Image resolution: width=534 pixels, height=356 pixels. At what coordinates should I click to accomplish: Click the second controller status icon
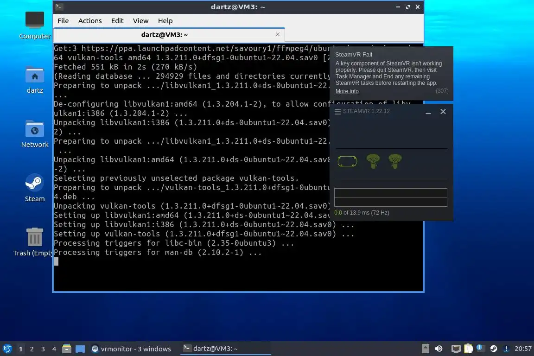[x=395, y=161]
